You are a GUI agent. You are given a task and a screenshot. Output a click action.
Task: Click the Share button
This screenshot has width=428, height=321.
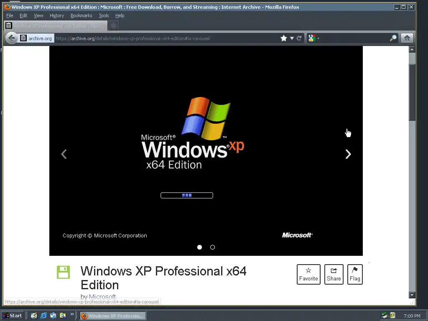coord(334,274)
